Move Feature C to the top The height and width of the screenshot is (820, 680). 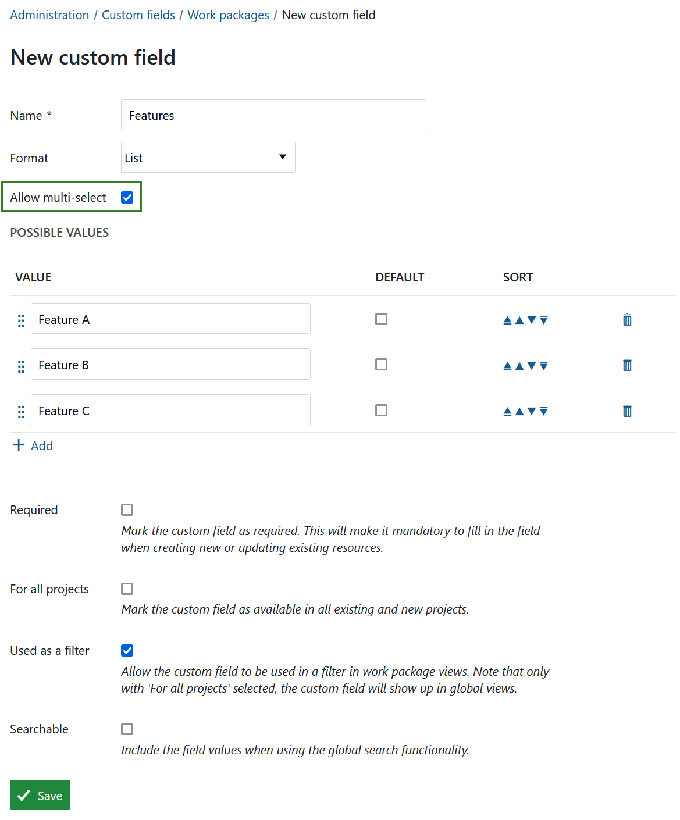507,412
